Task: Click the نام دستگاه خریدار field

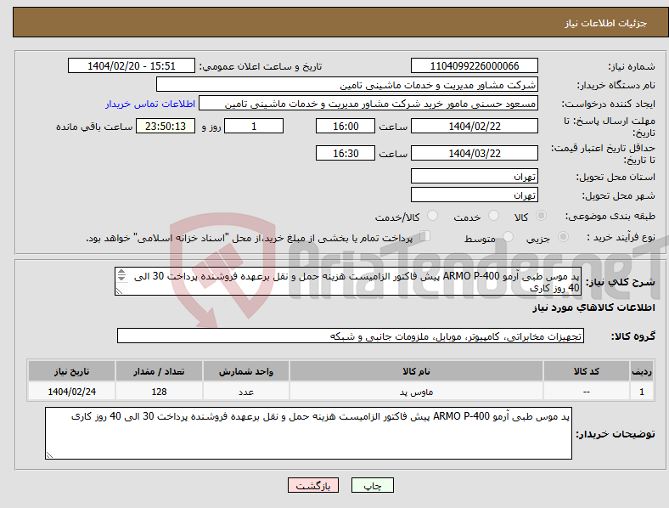Action: point(347,84)
